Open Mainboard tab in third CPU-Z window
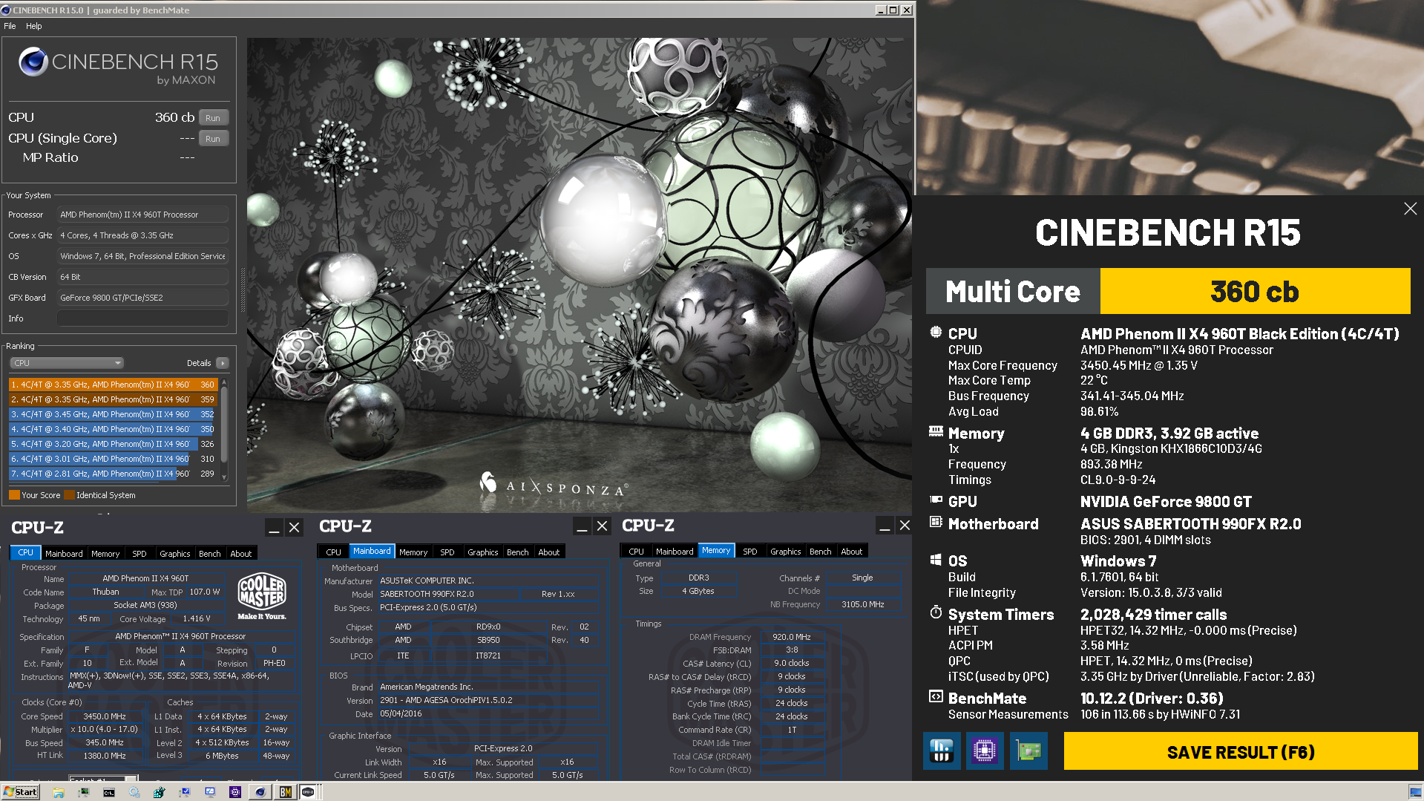This screenshot has width=1424, height=801. pyautogui.click(x=675, y=552)
